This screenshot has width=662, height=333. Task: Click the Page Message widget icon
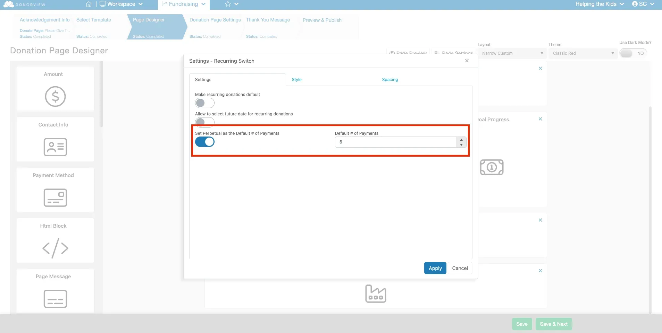click(55, 299)
